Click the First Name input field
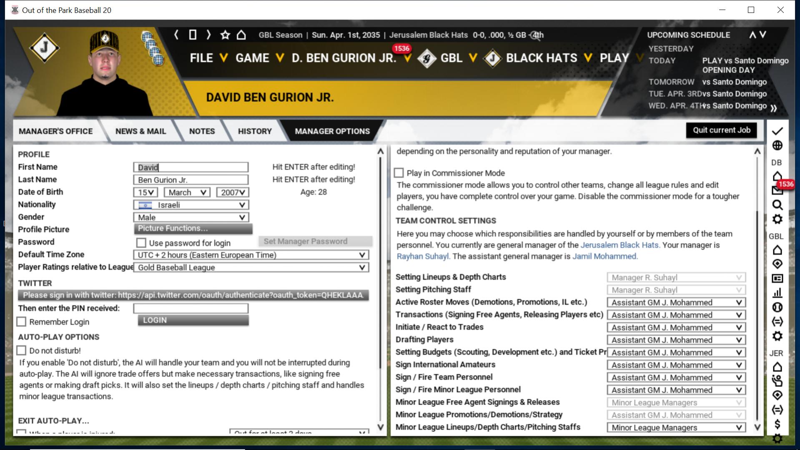 (191, 167)
